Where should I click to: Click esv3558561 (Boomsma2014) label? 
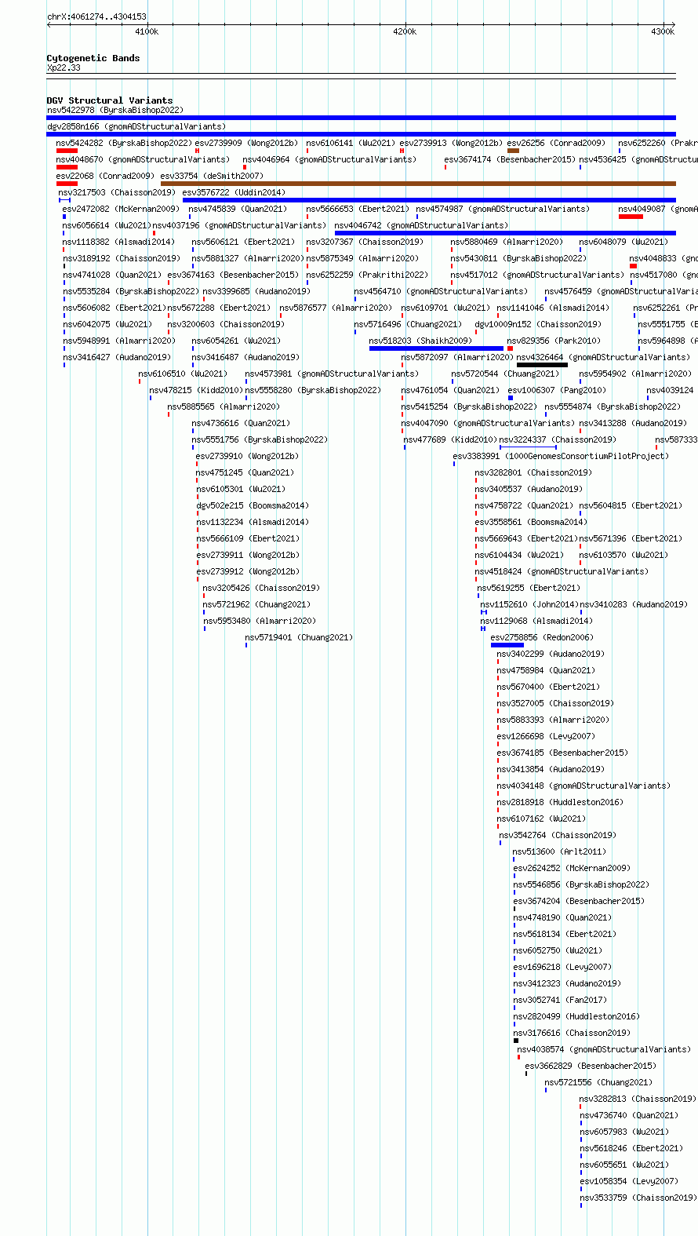531,523
